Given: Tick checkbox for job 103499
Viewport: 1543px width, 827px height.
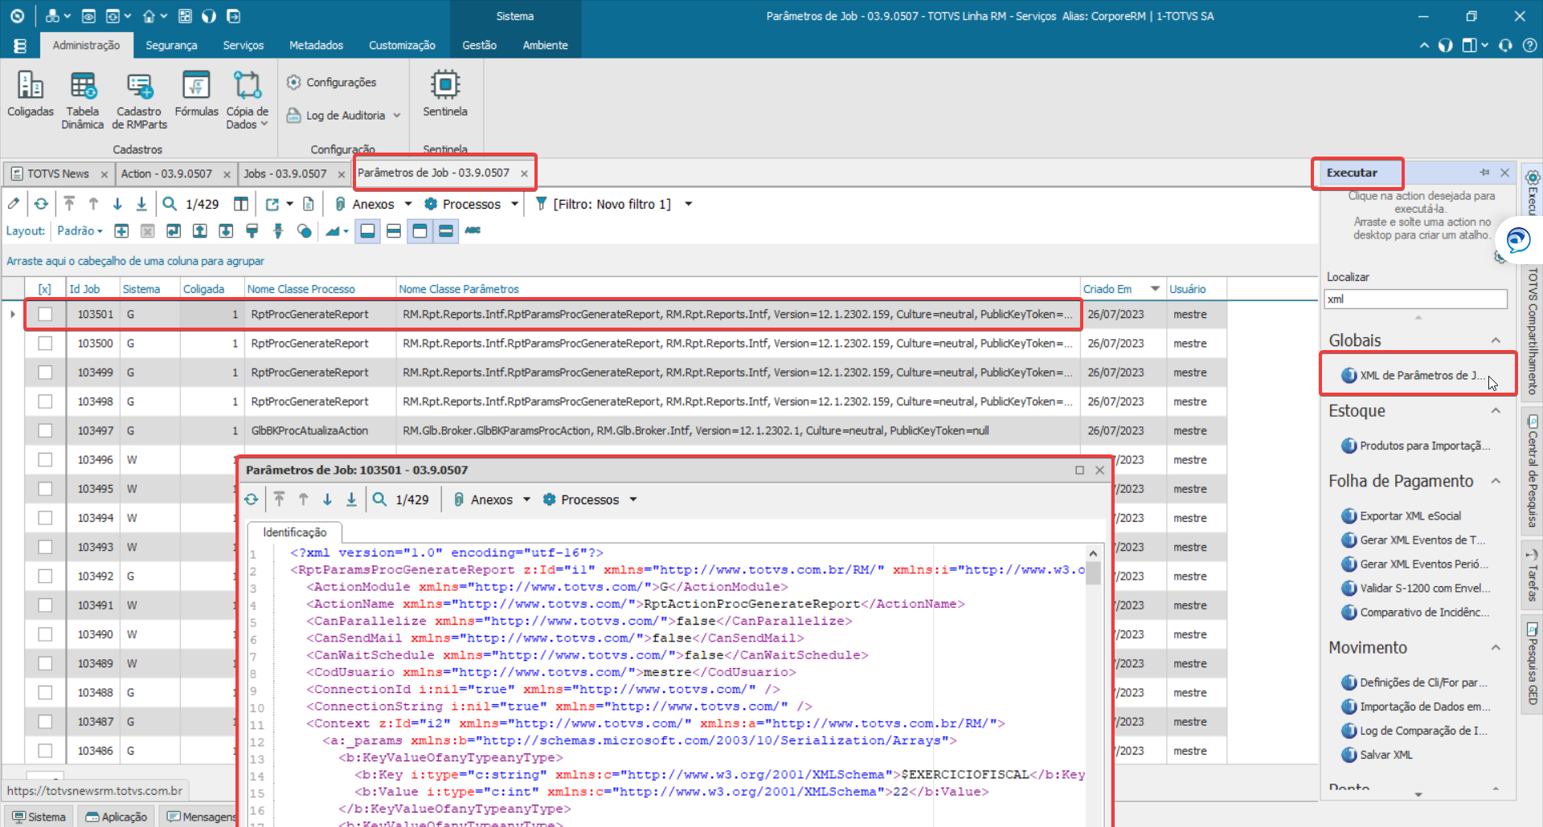Looking at the screenshot, I should pos(45,373).
